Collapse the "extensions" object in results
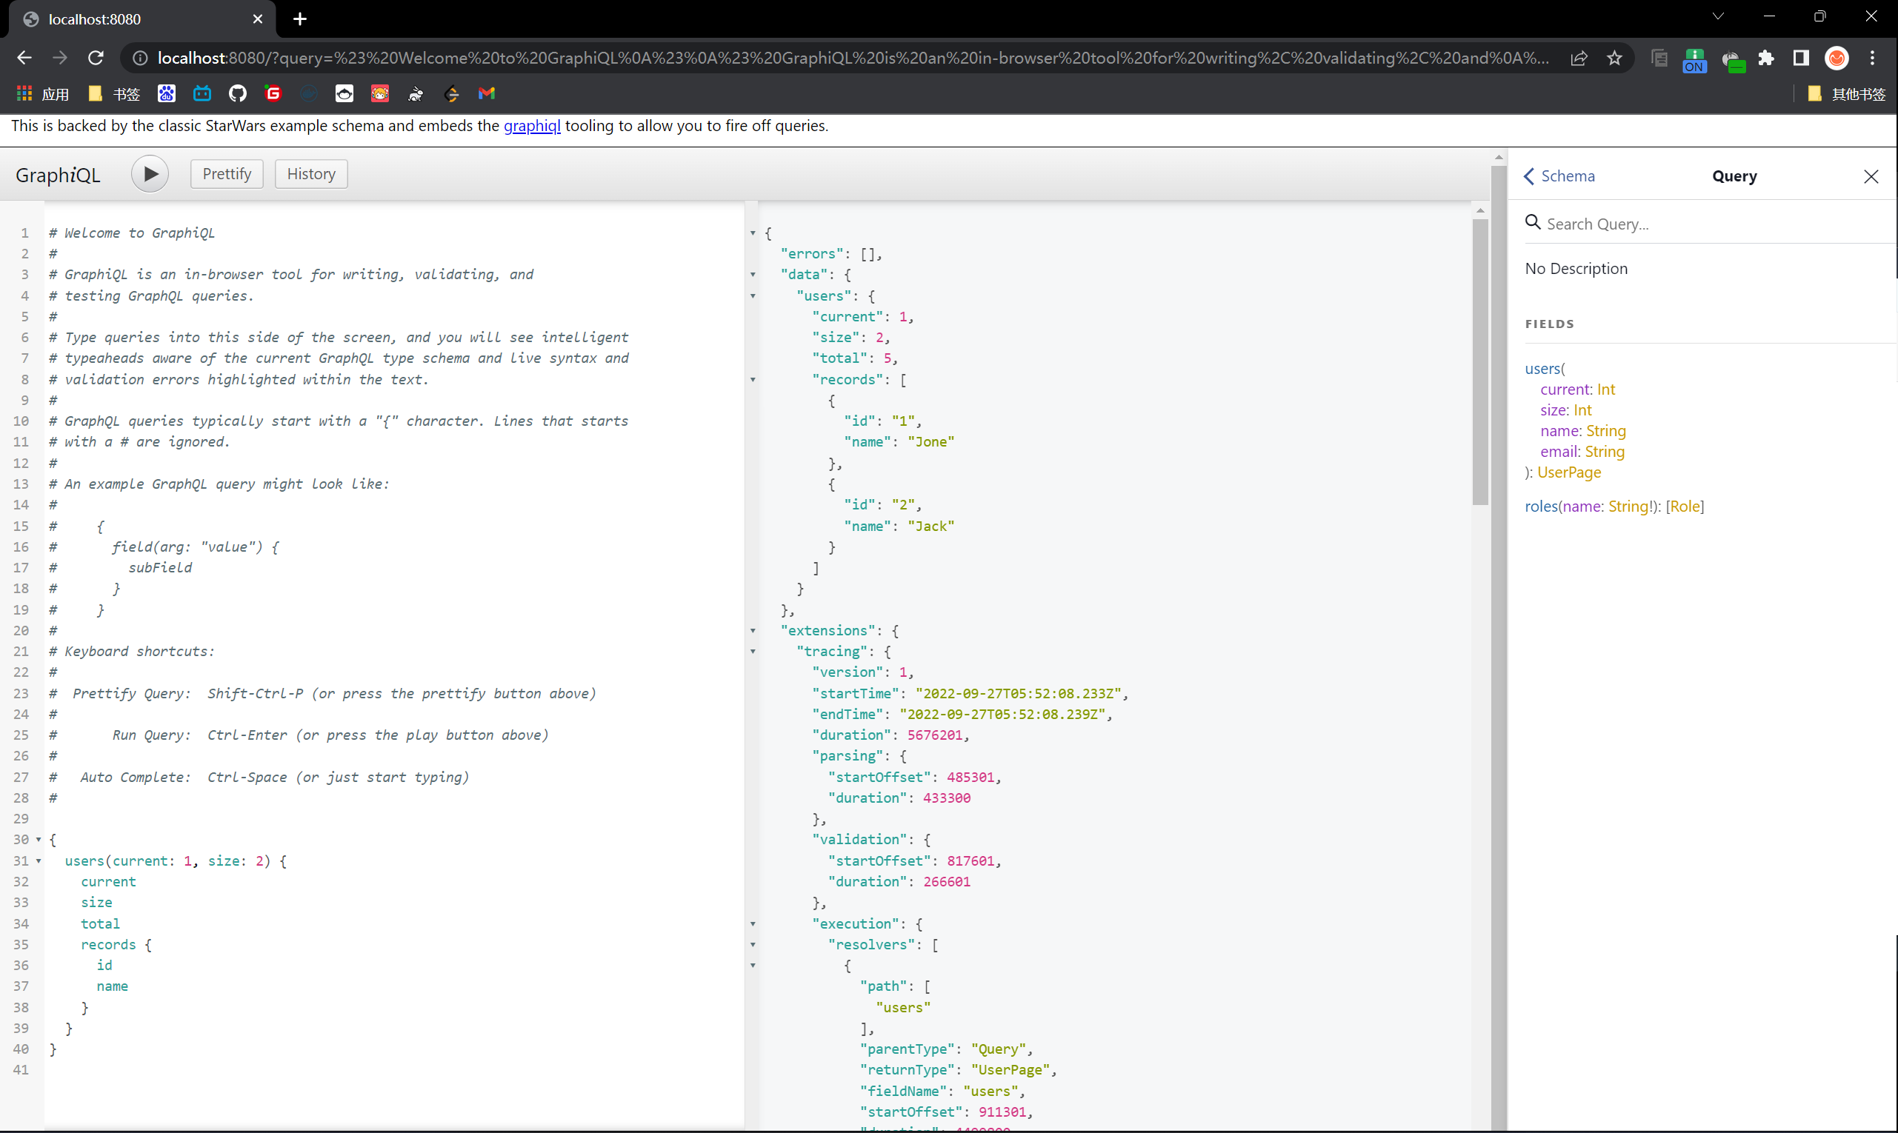 coord(753,631)
